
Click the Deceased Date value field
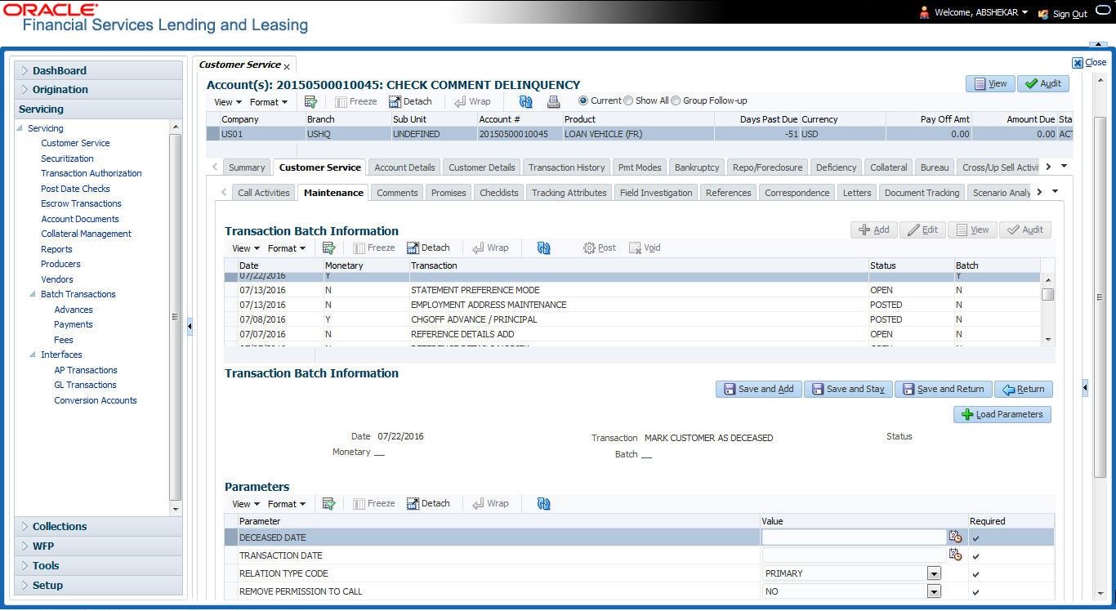pos(853,537)
